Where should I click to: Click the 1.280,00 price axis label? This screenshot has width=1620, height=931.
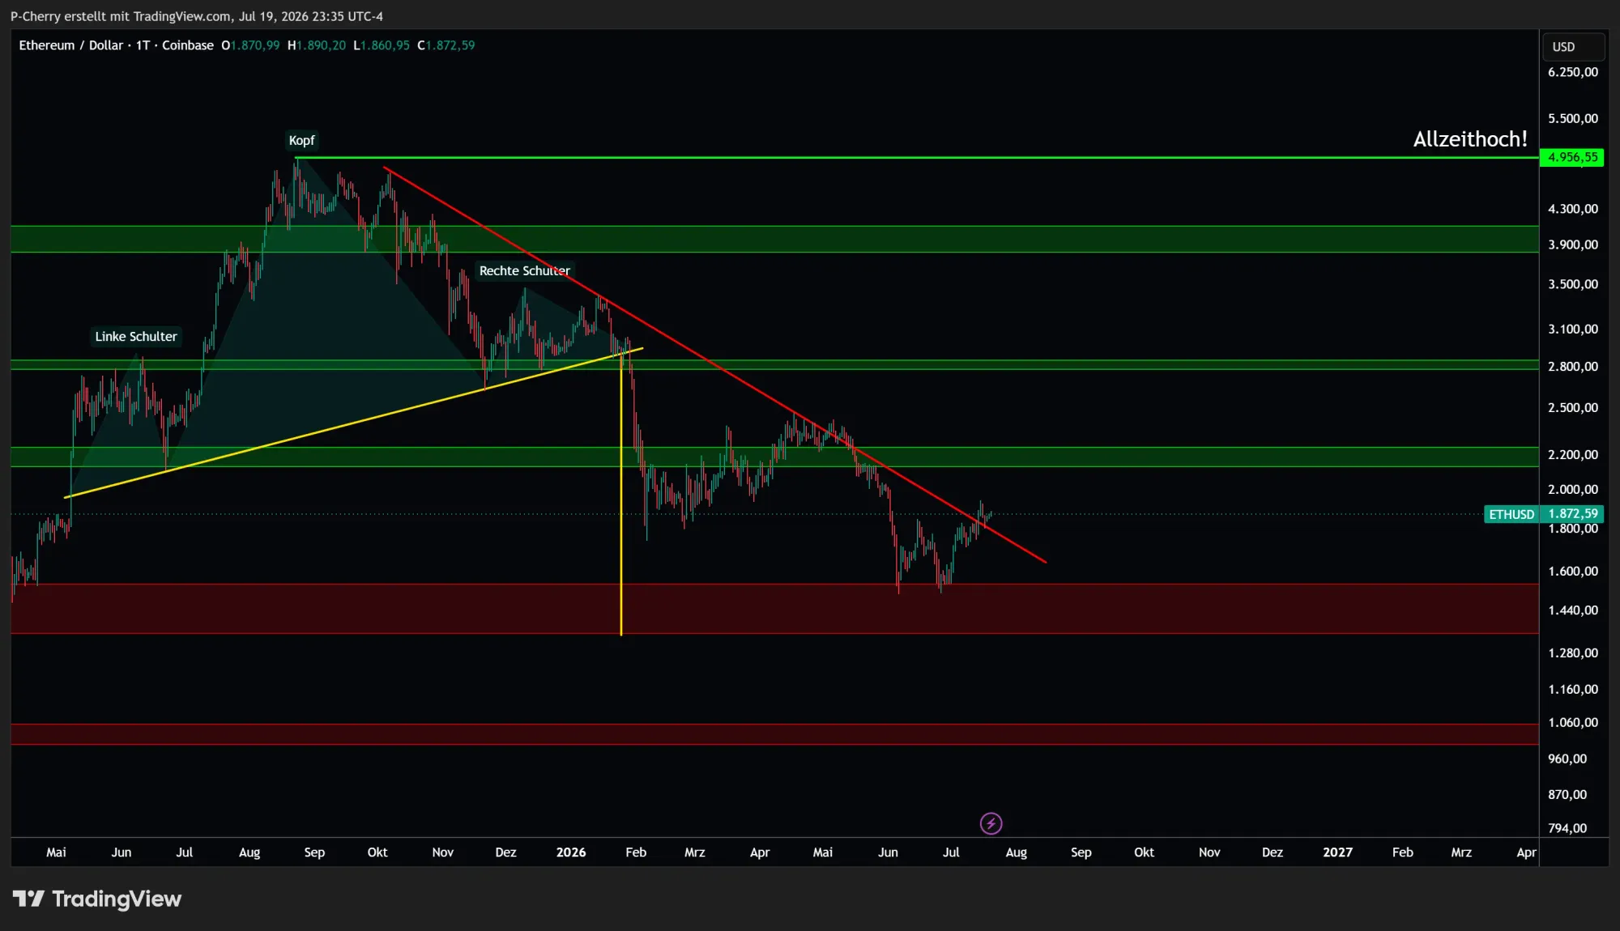pos(1572,653)
